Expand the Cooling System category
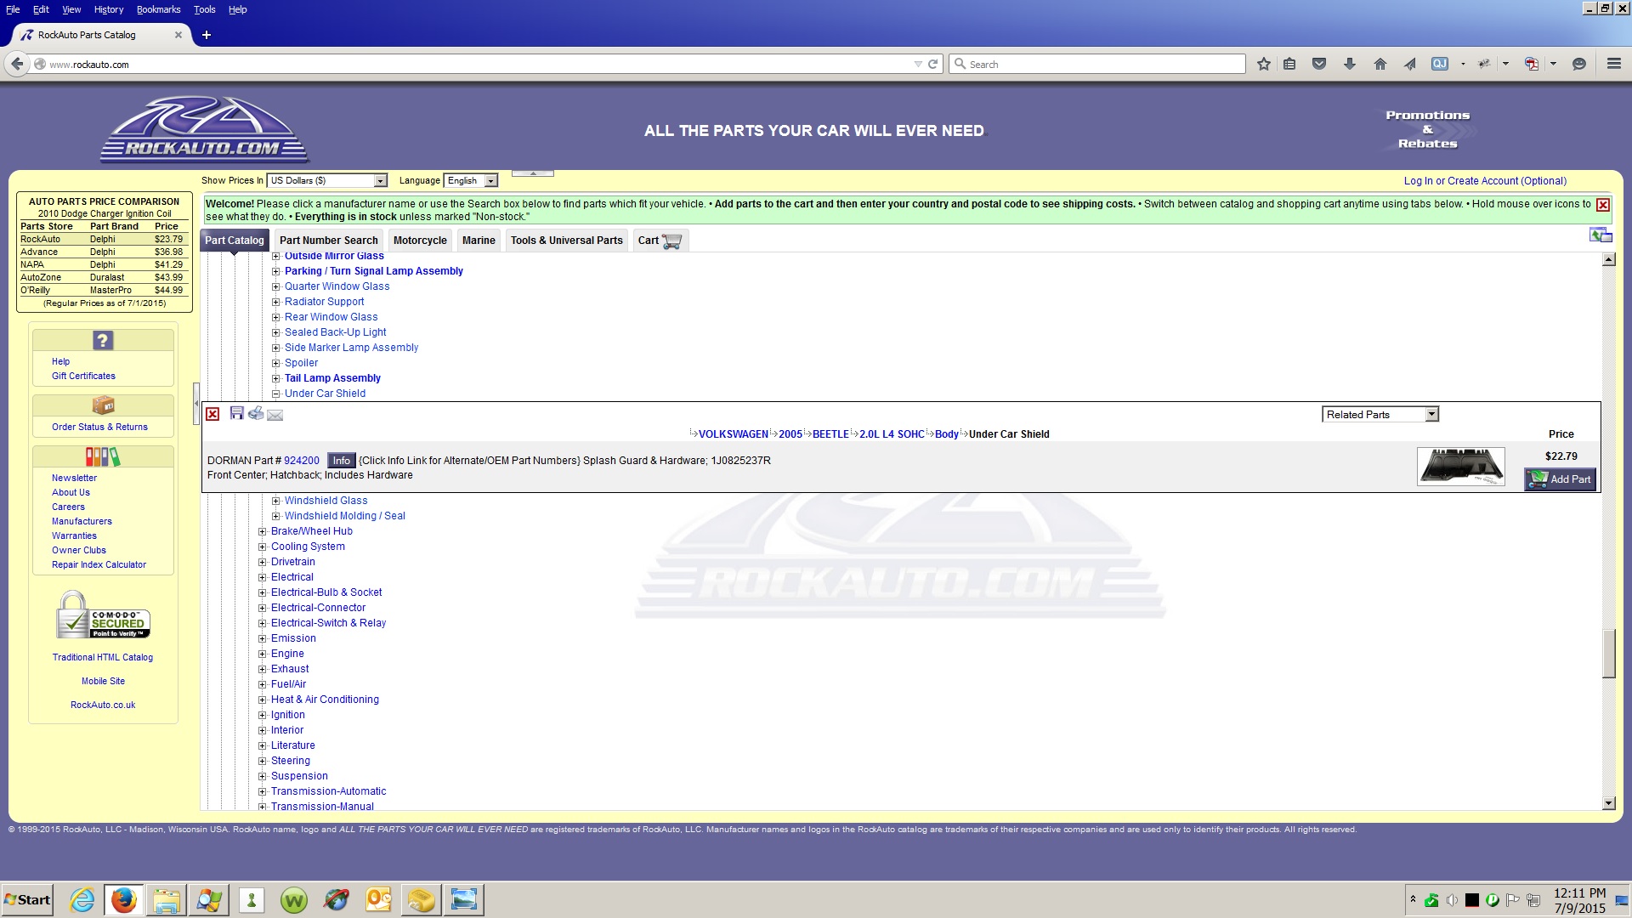Screen dimensions: 1632x918 (x=262, y=547)
